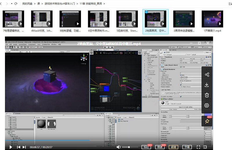Enter fullscreen mode in video player

pyautogui.click(x=199, y=147)
